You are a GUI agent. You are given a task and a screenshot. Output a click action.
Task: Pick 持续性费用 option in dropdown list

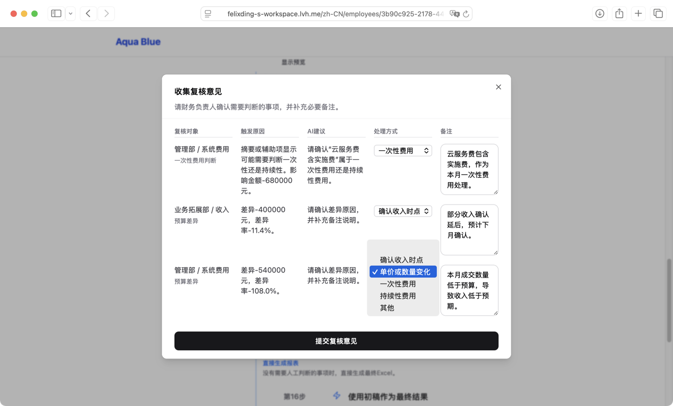click(x=403, y=296)
